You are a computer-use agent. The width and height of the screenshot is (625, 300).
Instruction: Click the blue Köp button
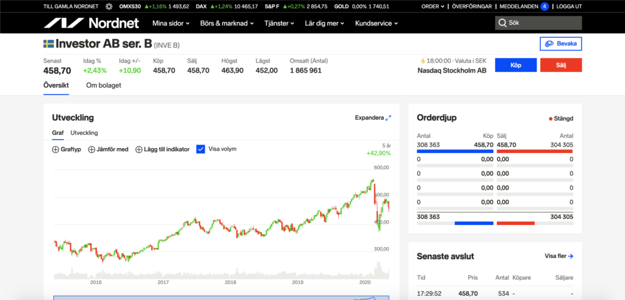[516, 65]
